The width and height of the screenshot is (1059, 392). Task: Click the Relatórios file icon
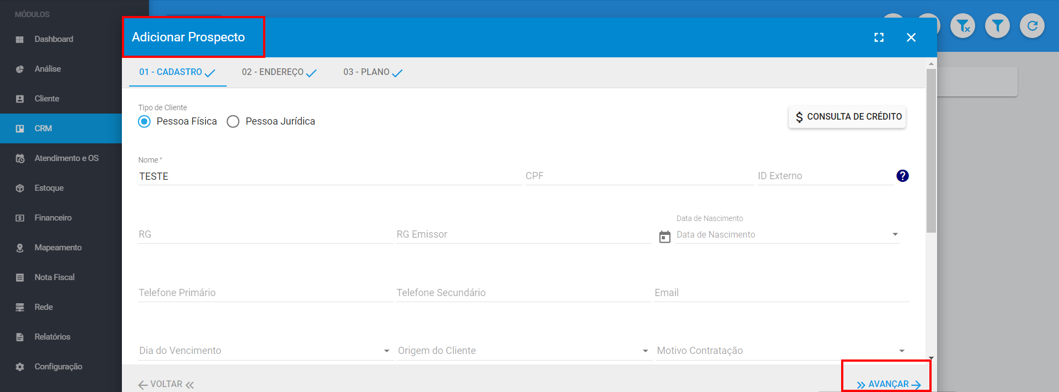[20, 337]
